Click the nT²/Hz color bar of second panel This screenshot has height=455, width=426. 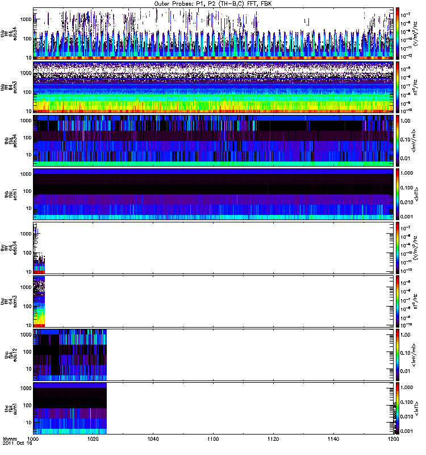(x=398, y=86)
